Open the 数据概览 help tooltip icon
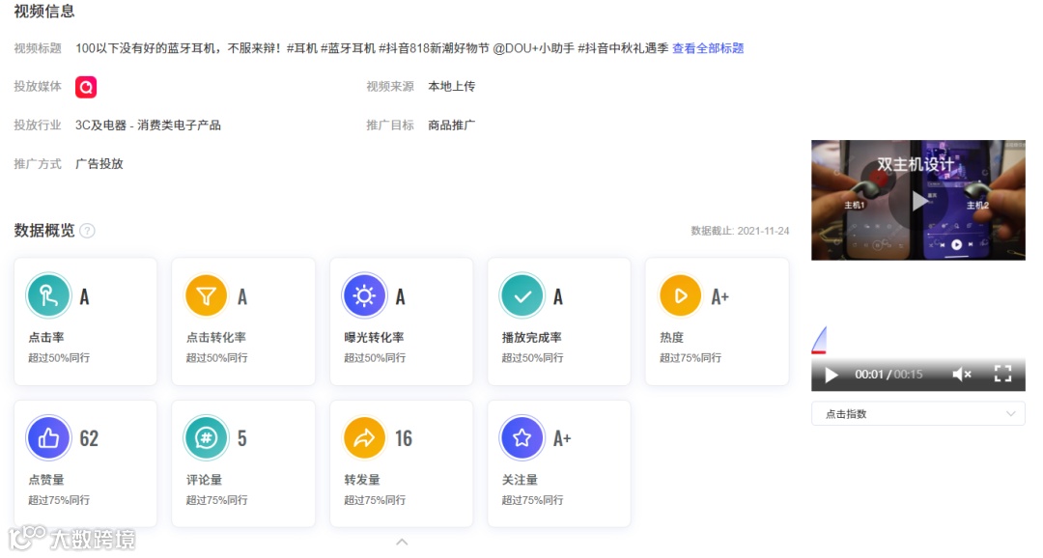This screenshot has width=1043, height=558. click(90, 230)
